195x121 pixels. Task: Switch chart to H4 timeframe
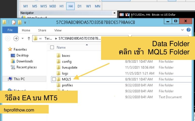pyautogui.click(x=70, y=6)
